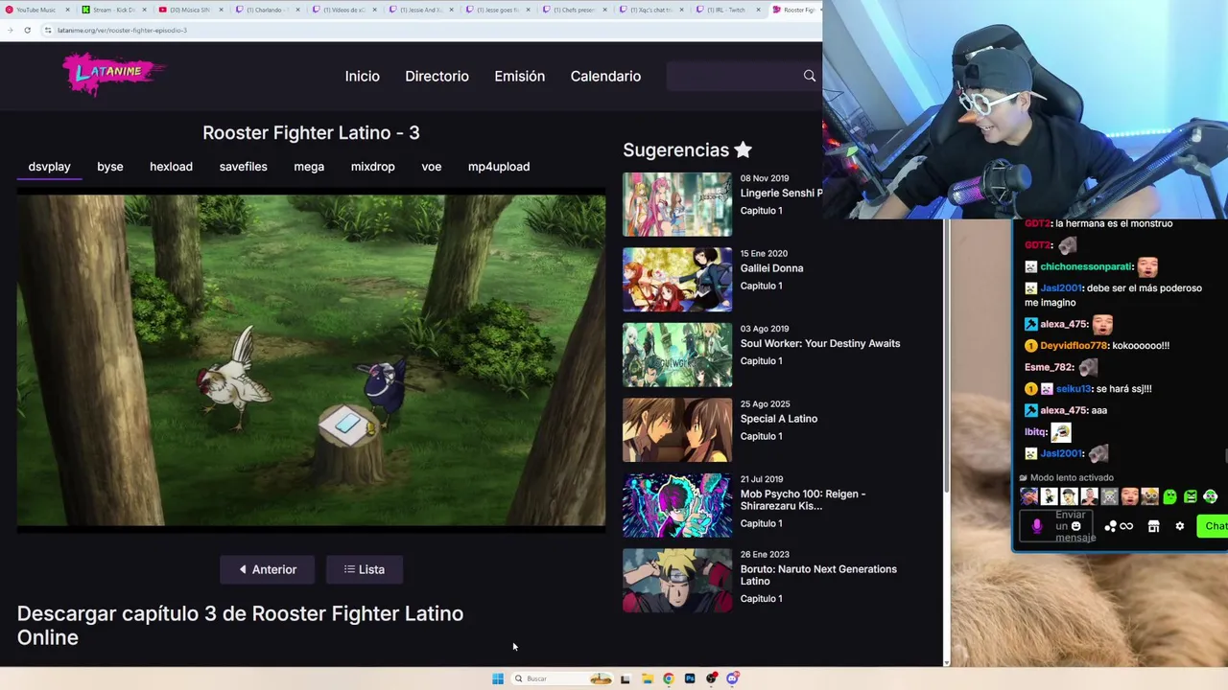Click the Latanime logo
Viewport: 1228px width, 690px height.
[113, 74]
